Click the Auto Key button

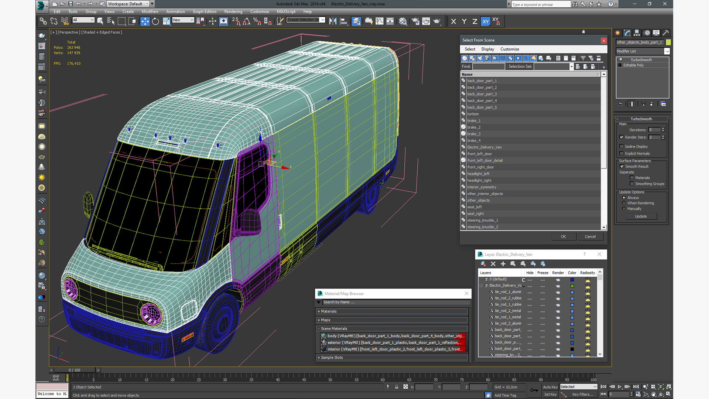point(550,387)
